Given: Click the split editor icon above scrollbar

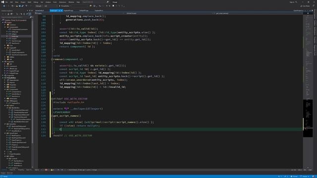Looking at the screenshot, I should coord(308,13).
